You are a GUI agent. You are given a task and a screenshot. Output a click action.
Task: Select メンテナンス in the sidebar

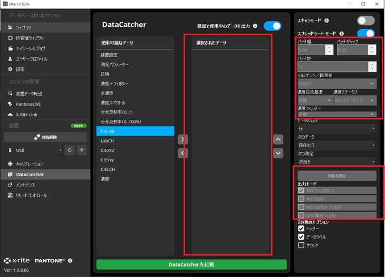(x=45, y=184)
